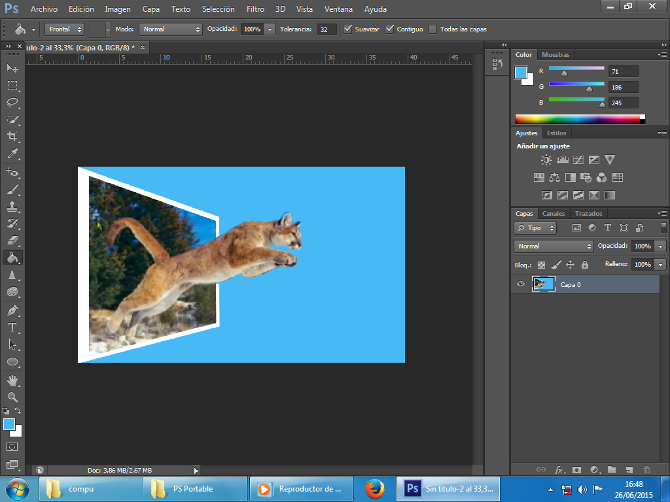Open the layer blending mode dropdown
The image size is (670, 502).
[x=554, y=246]
